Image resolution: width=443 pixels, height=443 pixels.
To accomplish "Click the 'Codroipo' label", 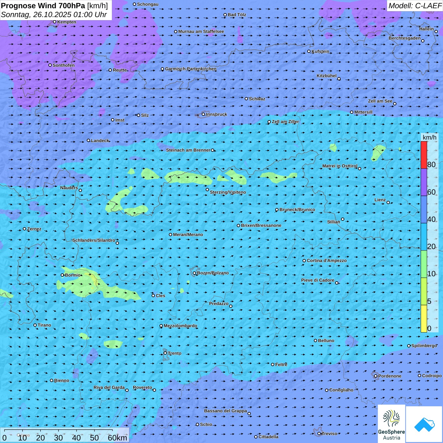I will coord(432,376).
